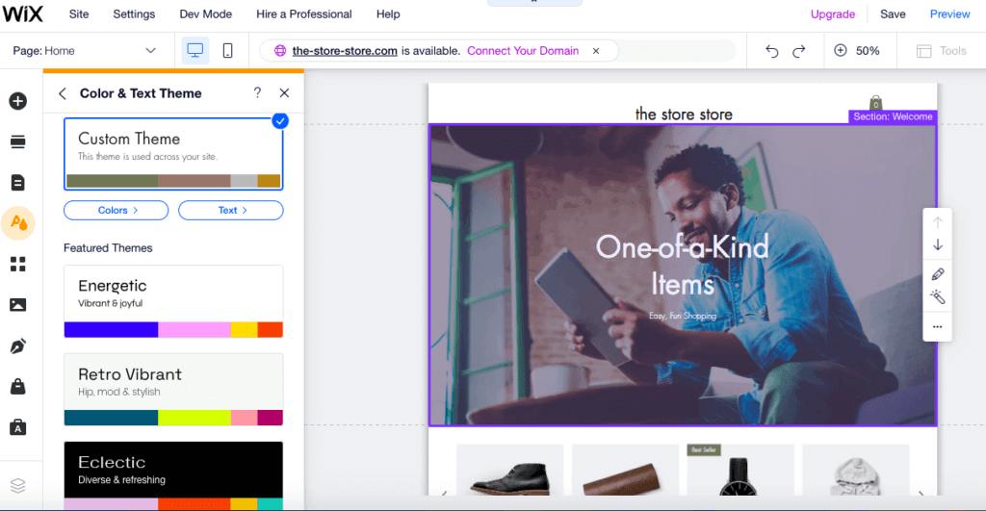
Task: Open the Dev Mode menu
Action: (206, 13)
